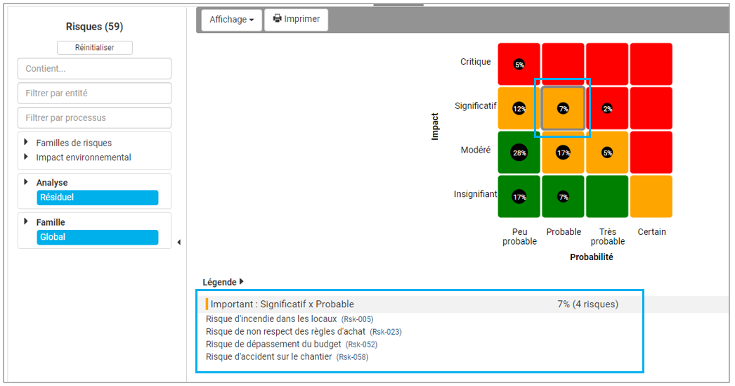Click the 2% bubble under Très probable
This screenshot has width=735, height=386.
click(607, 108)
